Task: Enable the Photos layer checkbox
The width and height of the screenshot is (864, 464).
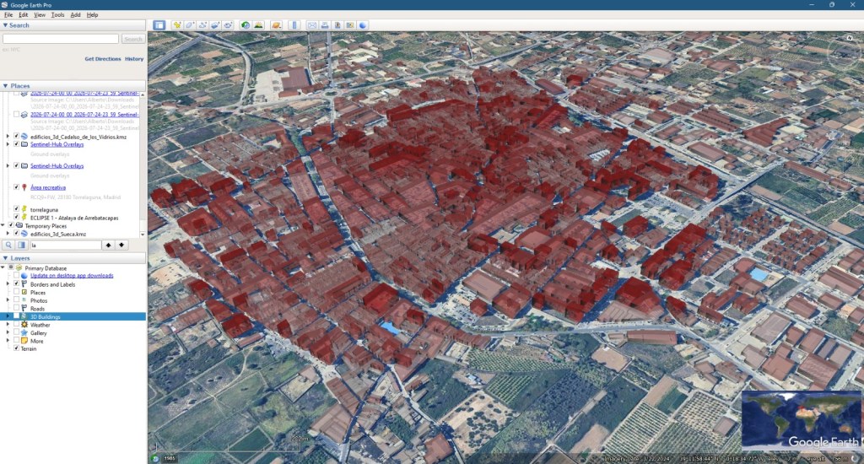Action: click(x=17, y=300)
